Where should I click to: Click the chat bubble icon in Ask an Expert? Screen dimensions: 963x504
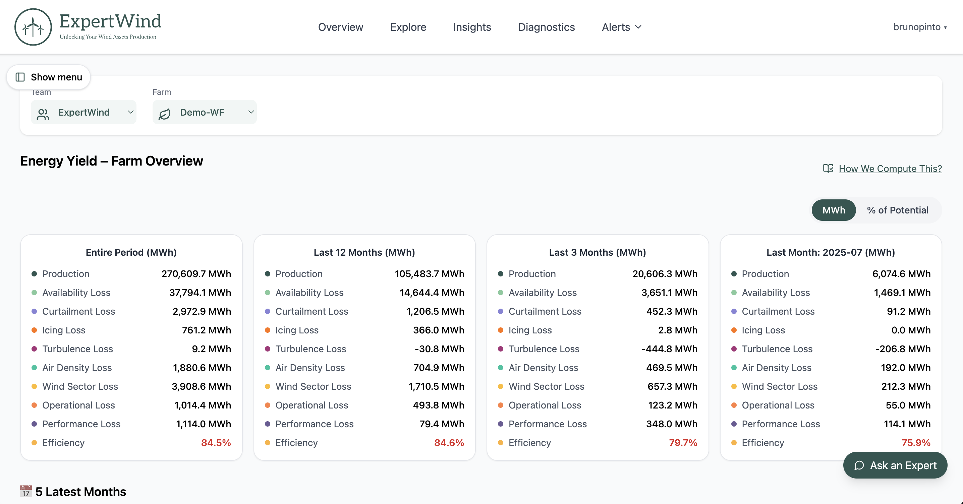[x=859, y=465]
